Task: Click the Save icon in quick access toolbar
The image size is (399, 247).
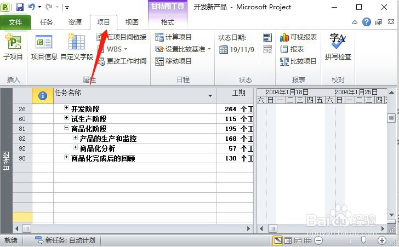Action: [x=20, y=7]
